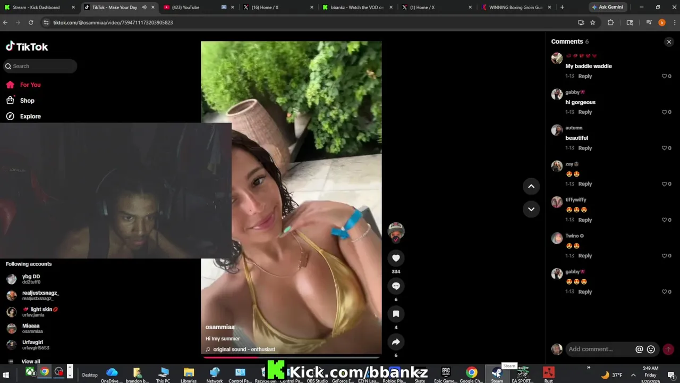
Task: Open Epic Games from the taskbar
Action: tap(446, 374)
